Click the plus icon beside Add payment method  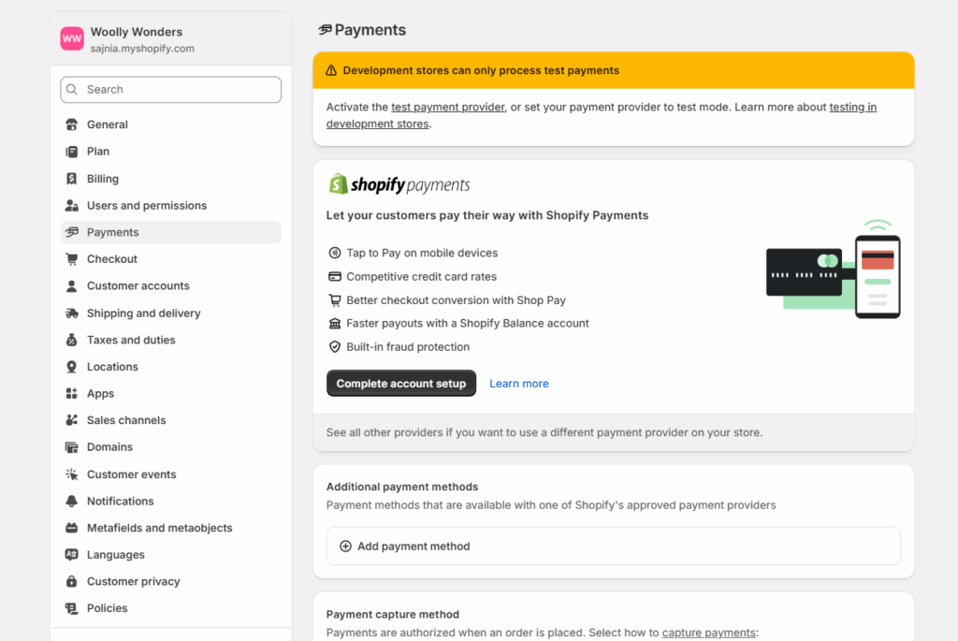click(345, 546)
